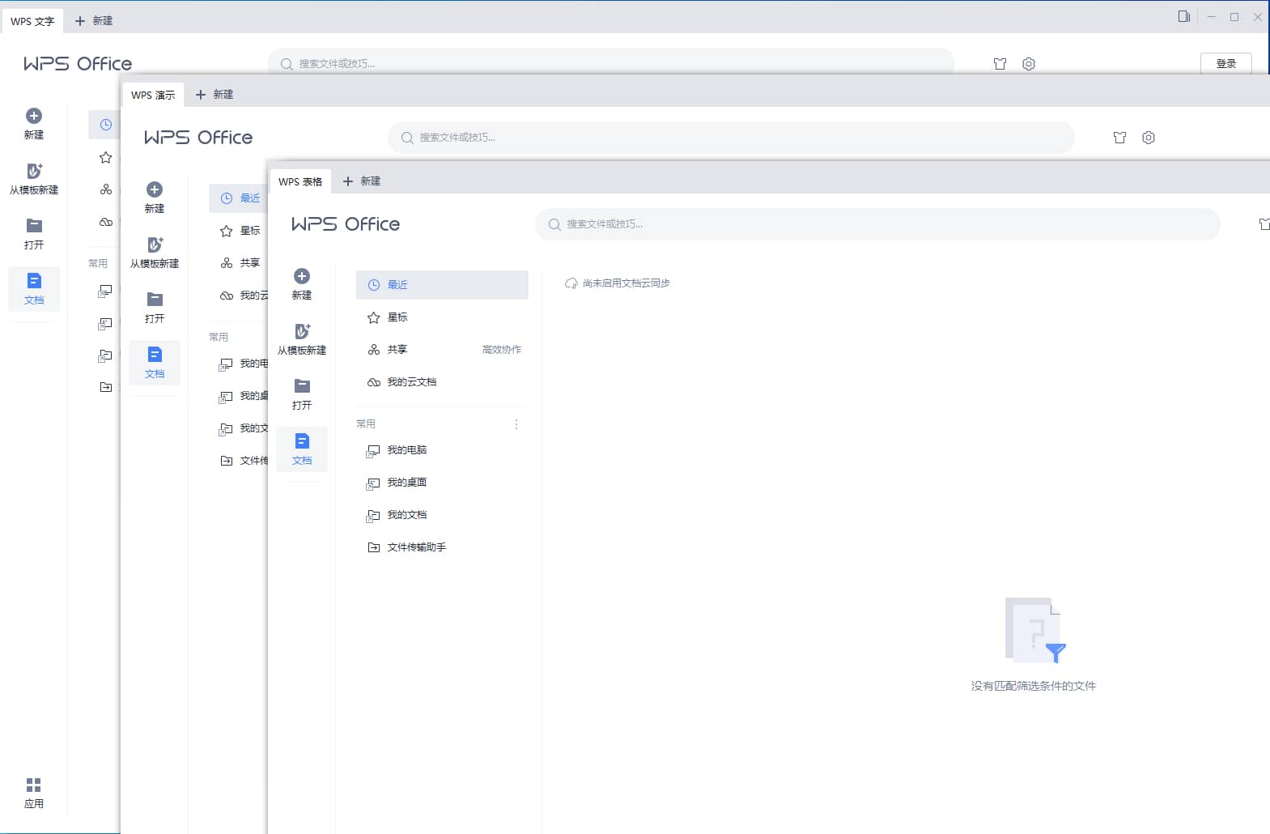Click 从模板新建 icon in WPS 表格 window

302,332
